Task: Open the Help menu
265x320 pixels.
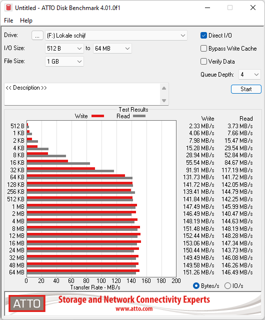Action: [x=26, y=21]
